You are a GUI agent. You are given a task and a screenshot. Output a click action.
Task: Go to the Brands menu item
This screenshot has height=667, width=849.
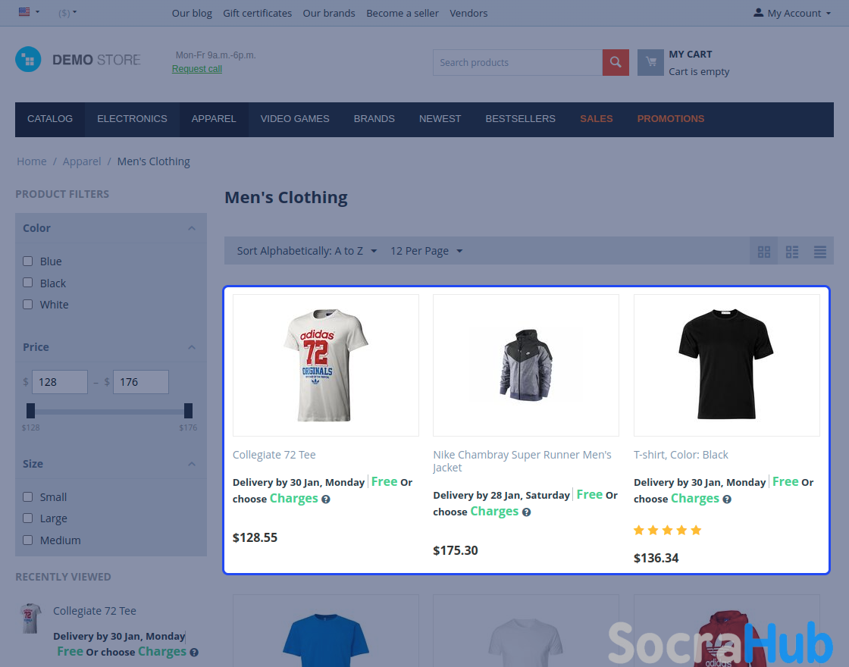coord(374,119)
